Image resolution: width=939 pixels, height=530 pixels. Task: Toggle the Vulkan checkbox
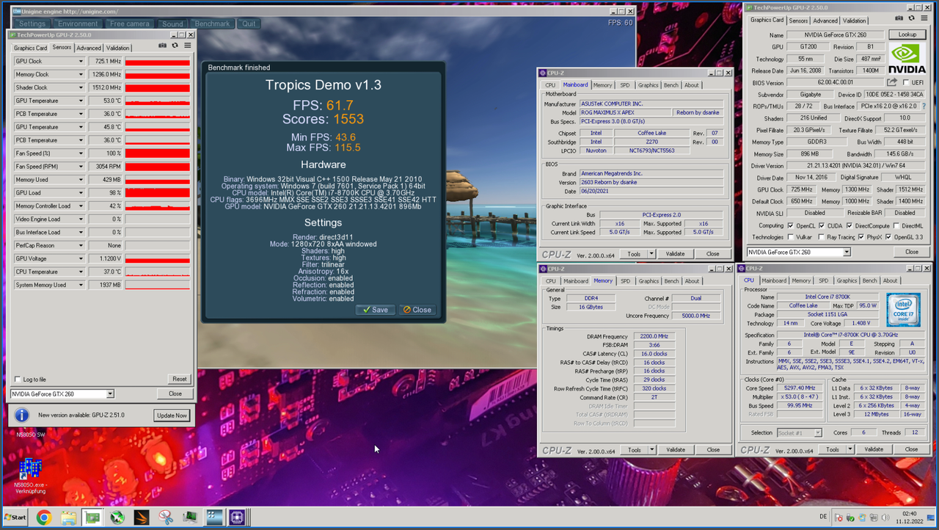click(789, 237)
